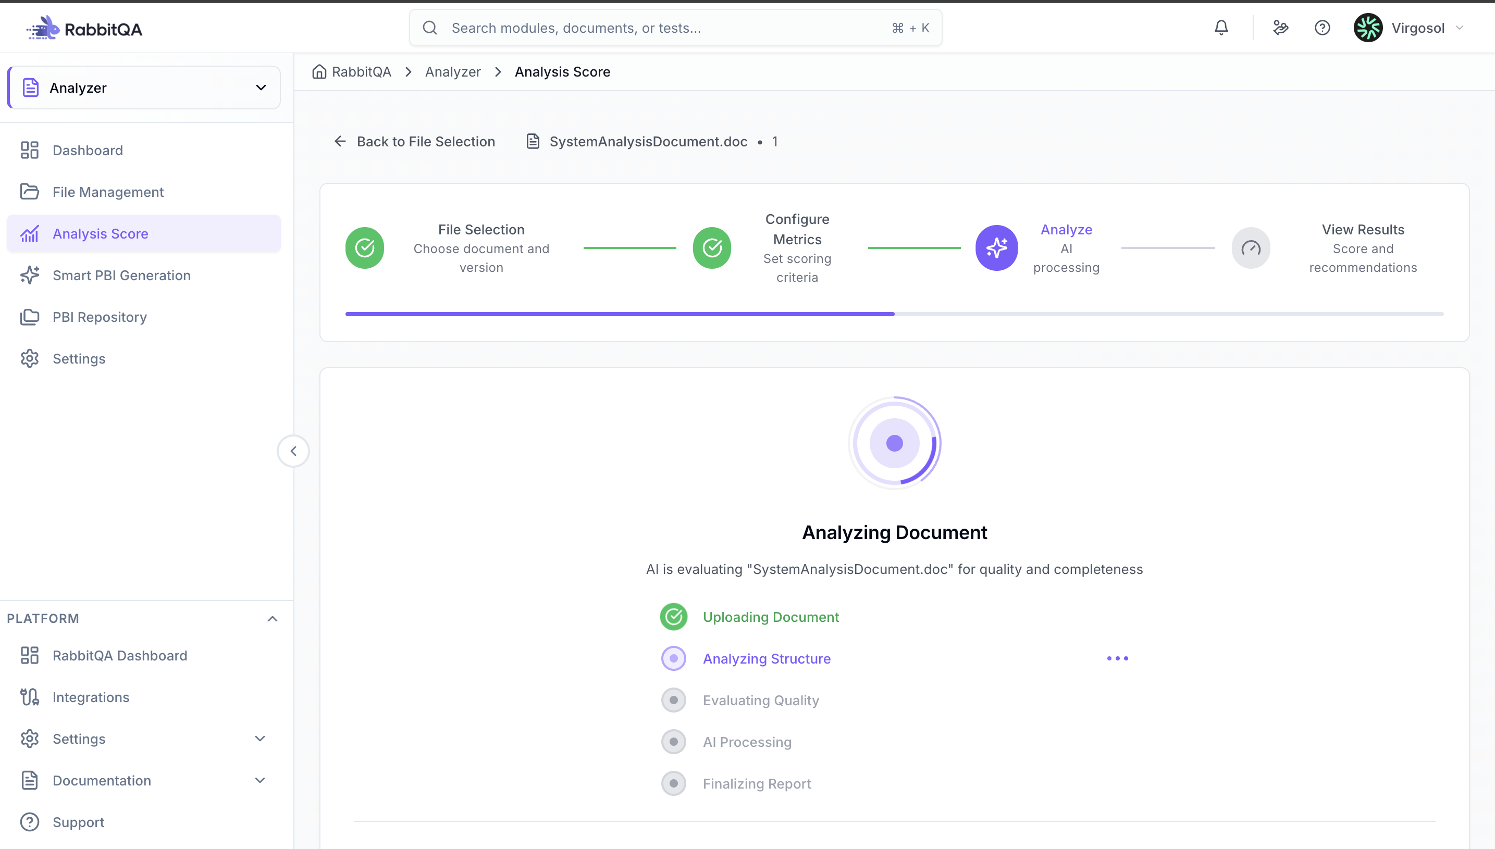
Task: Expand the Analyzer module selector
Action: click(143, 88)
